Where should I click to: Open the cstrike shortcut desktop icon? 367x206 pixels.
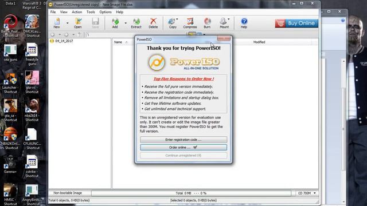[32, 167]
